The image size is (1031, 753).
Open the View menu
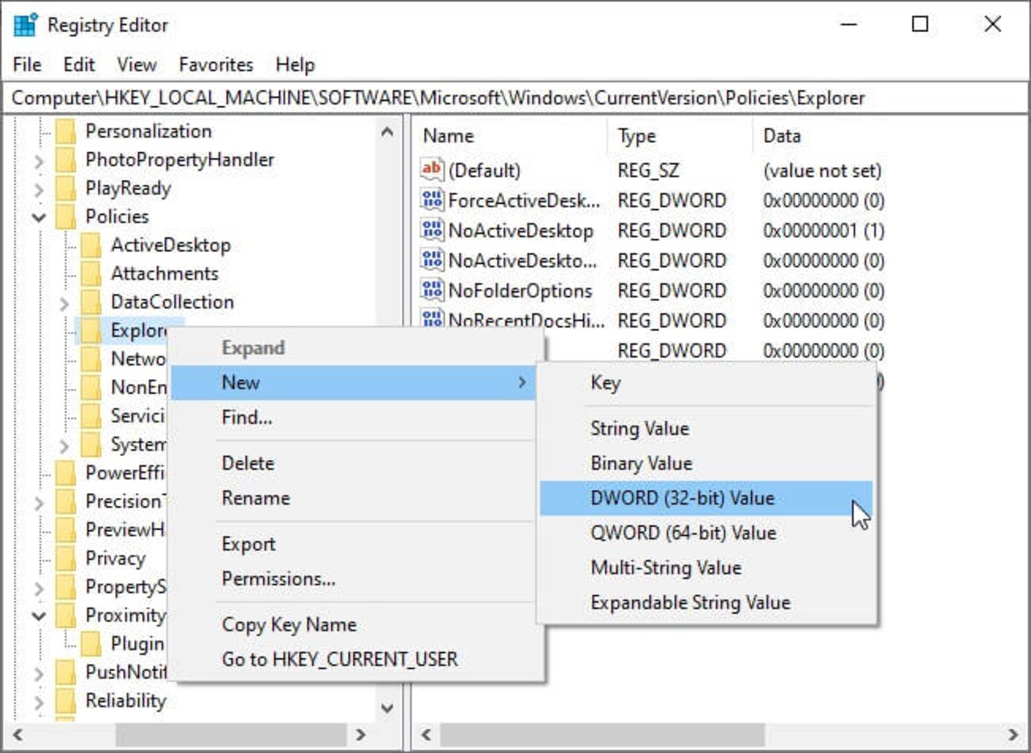pyautogui.click(x=137, y=65)
